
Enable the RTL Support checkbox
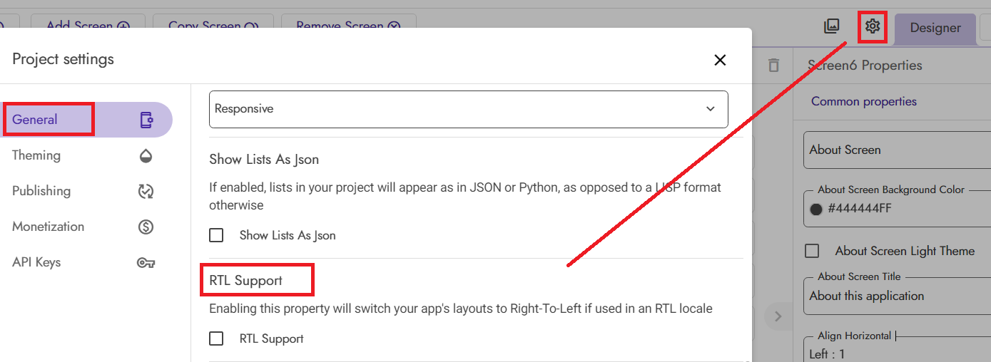click(x=216, y=338)
